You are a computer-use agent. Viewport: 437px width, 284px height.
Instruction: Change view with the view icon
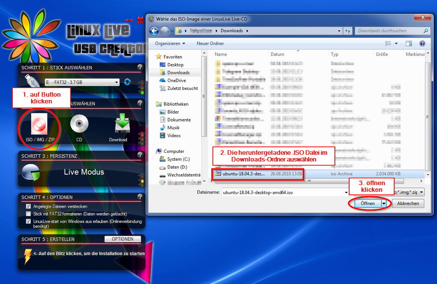(388, 43)
